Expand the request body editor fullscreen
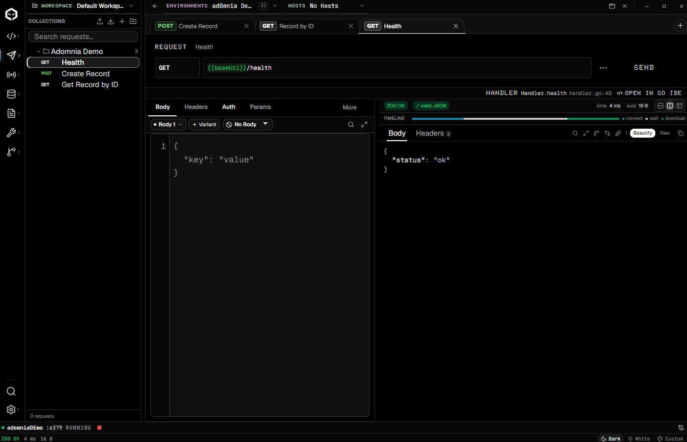Screen dimensions: 687x442 (365, 125)
